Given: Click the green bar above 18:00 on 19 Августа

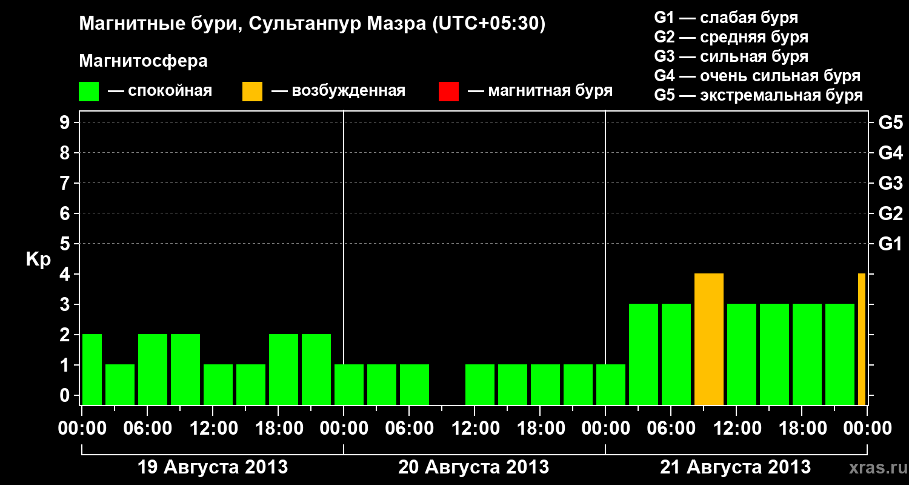Looking at the screenshot, I should tap(284, 370).
